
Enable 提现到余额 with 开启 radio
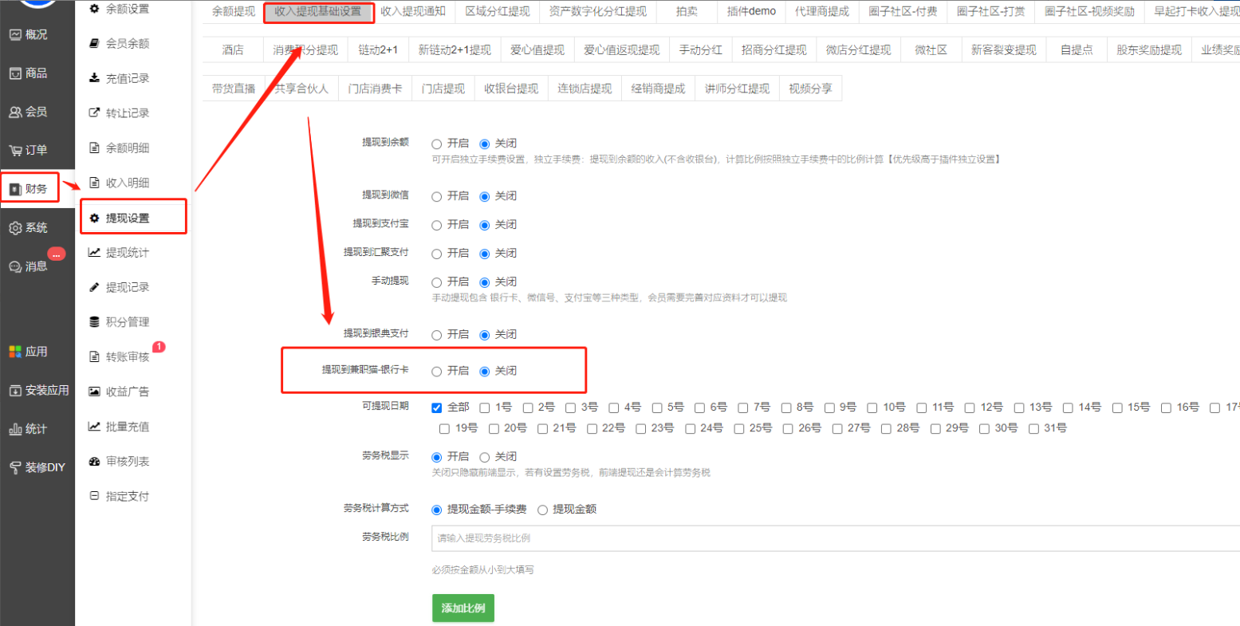436,144
